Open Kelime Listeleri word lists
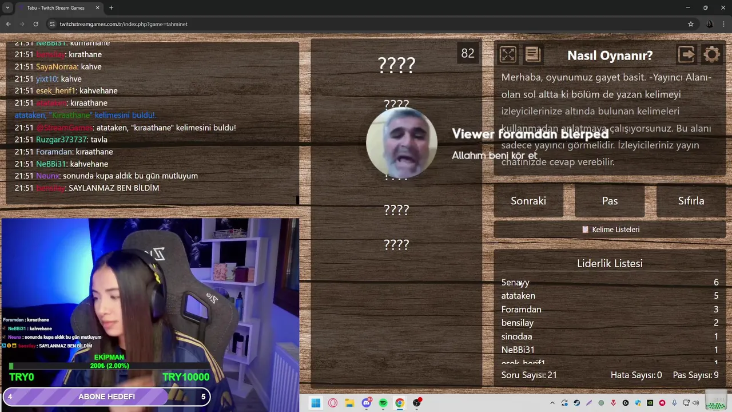Screen dimensions: 732x412 coord(610,229)
